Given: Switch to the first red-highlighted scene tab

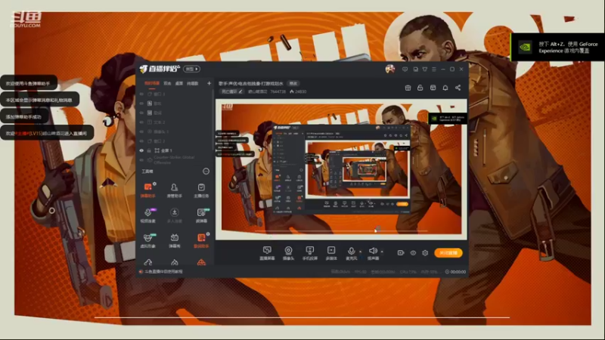Looking at the screenshot, I should tap(152, 83).
